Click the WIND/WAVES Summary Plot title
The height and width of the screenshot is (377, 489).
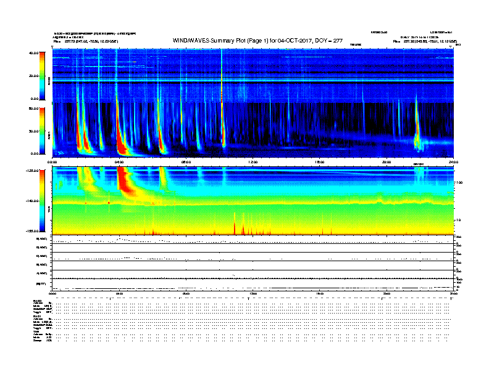click(257, 41)
